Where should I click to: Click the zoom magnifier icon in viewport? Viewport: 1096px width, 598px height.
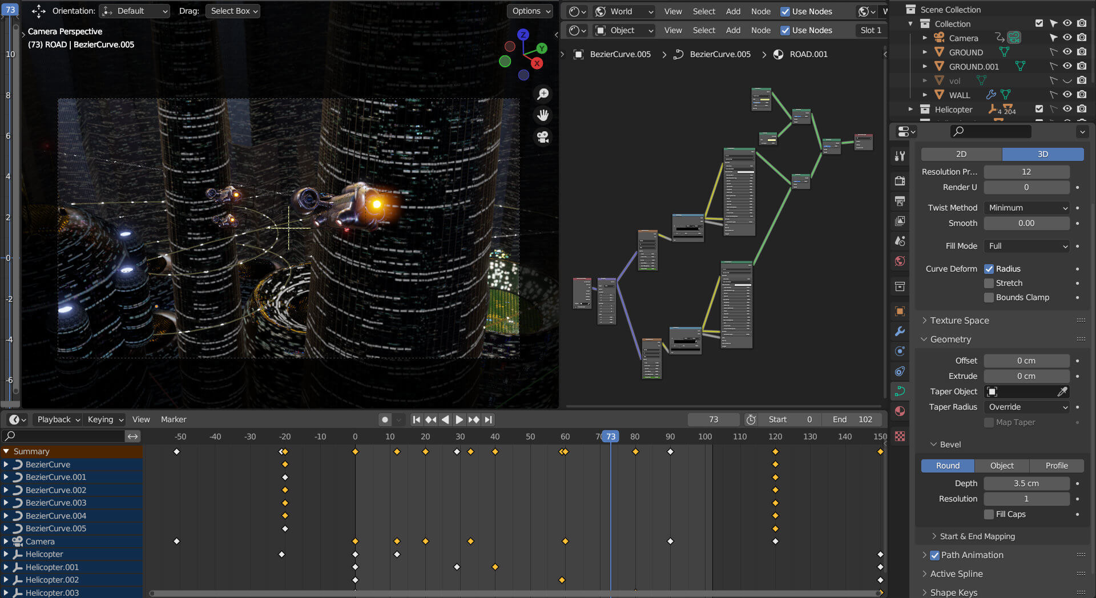(543, 94)
